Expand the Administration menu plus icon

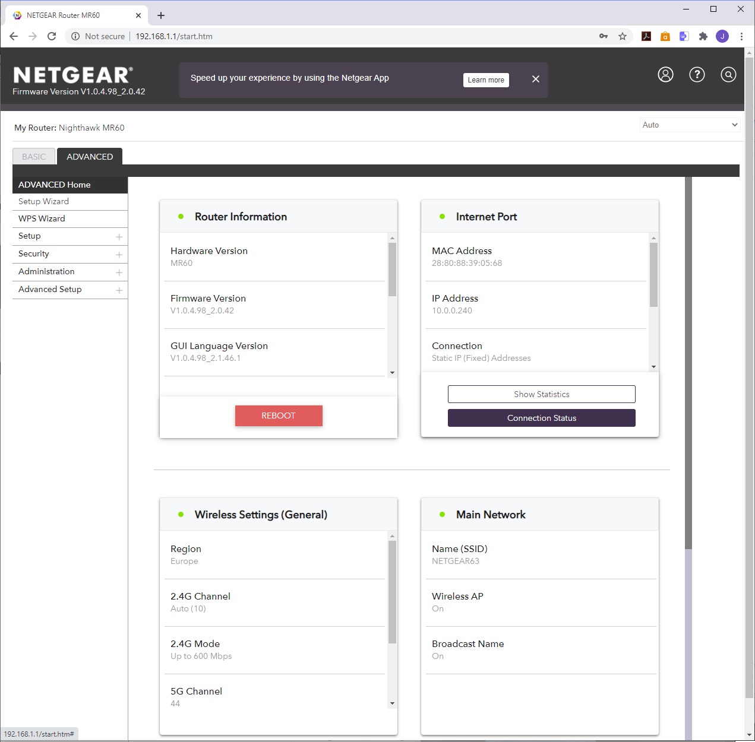coord(119,272)
